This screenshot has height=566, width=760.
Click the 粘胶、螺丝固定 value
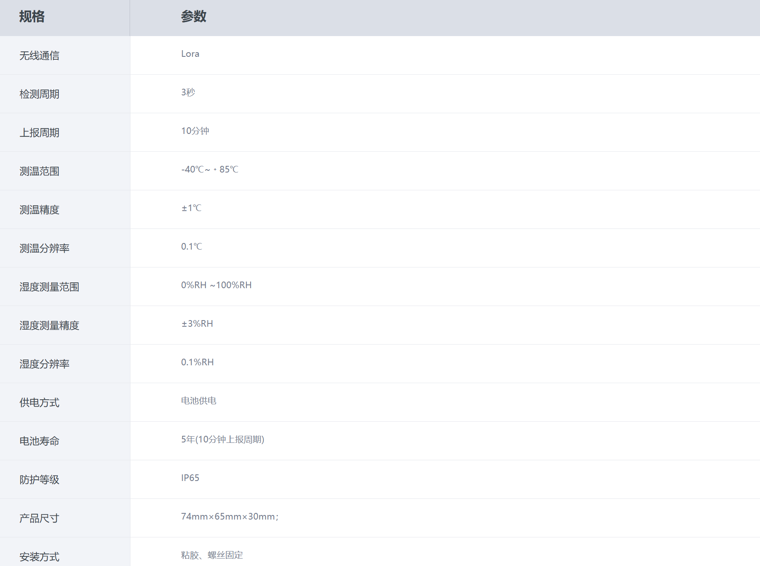click(x=212, y=555)
